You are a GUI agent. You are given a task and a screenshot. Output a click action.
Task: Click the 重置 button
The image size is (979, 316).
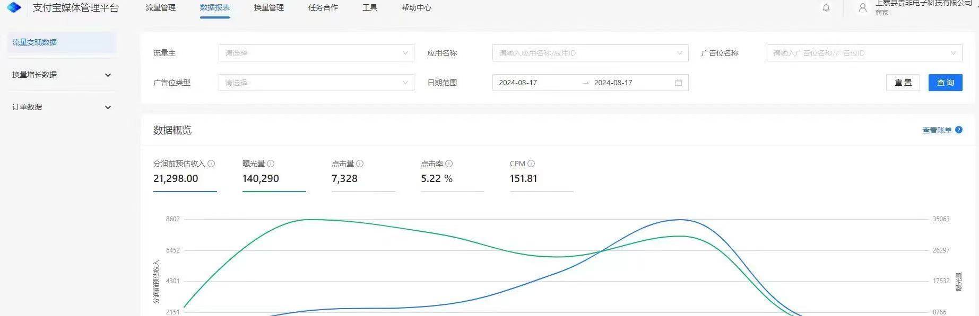click(x=903, y=83)
